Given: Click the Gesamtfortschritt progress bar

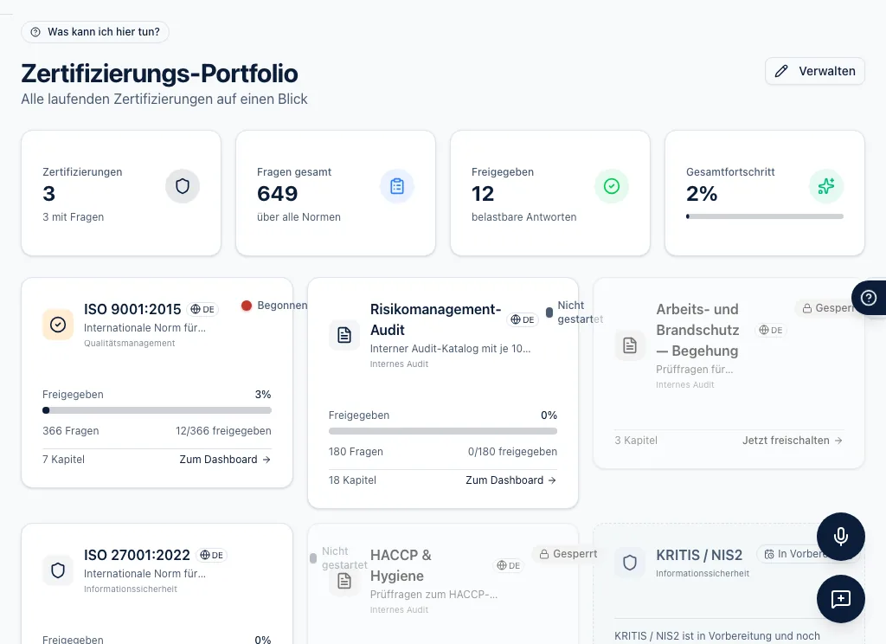Looking at the screenshot, I should 765,216.
